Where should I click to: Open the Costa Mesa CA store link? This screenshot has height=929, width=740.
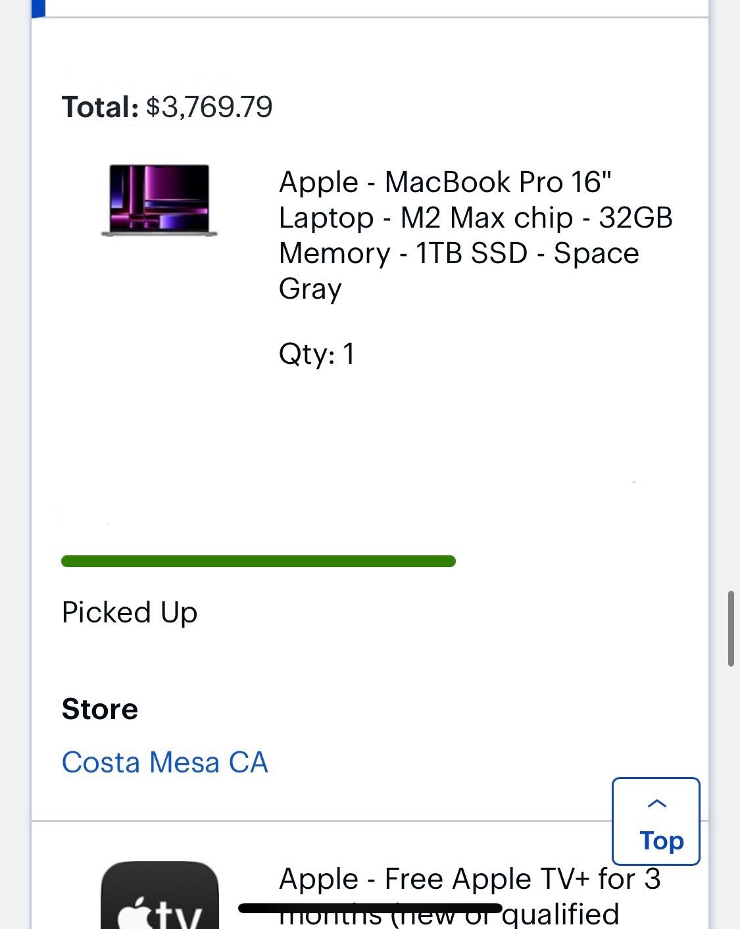point(164,762)
